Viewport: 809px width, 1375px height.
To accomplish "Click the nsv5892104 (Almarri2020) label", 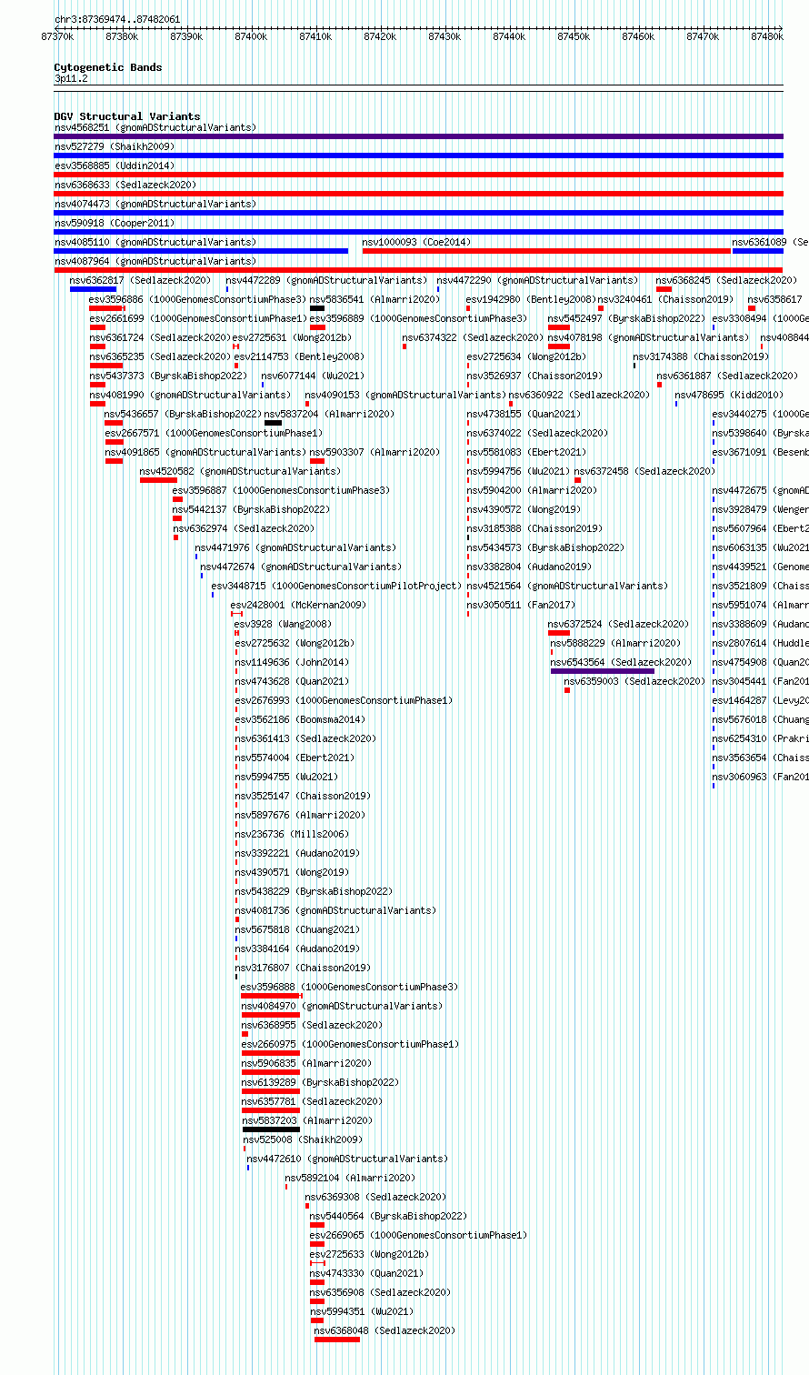I will tap(350, 1178).
